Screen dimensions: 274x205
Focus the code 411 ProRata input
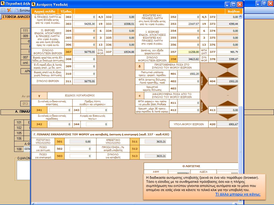pos(189,103)
